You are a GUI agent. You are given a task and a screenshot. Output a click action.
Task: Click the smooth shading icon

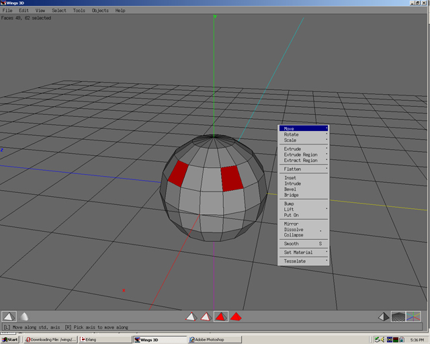tap(24, 316)
